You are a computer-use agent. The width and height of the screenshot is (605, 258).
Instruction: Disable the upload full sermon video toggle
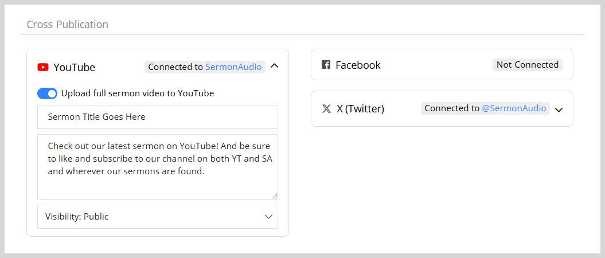47,93
